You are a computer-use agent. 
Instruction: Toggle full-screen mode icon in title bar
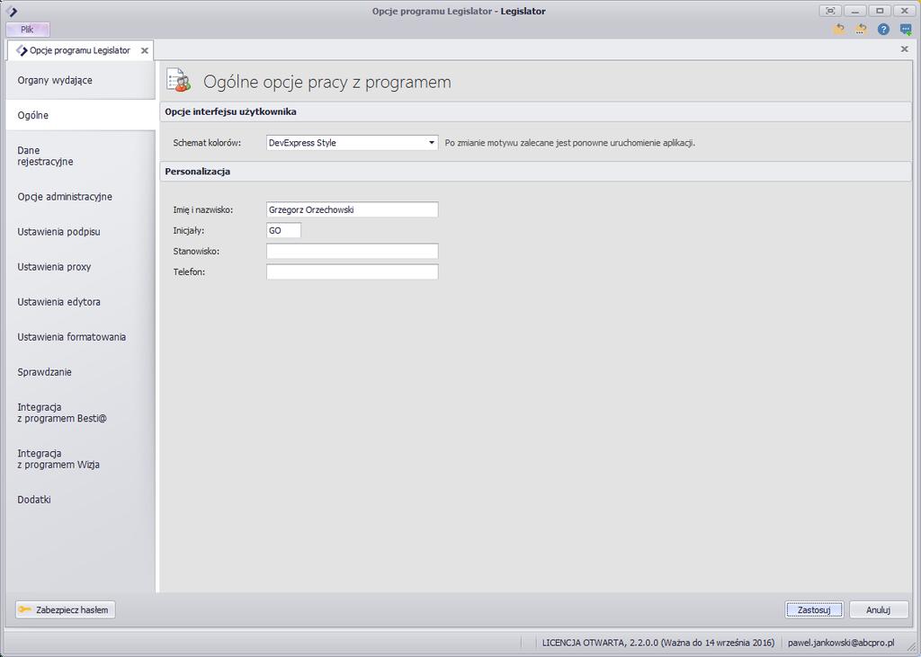pyautogui.click(x=830, y=11)
